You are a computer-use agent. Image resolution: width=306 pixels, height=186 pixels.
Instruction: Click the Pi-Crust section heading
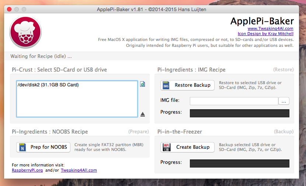pos(59,70)
